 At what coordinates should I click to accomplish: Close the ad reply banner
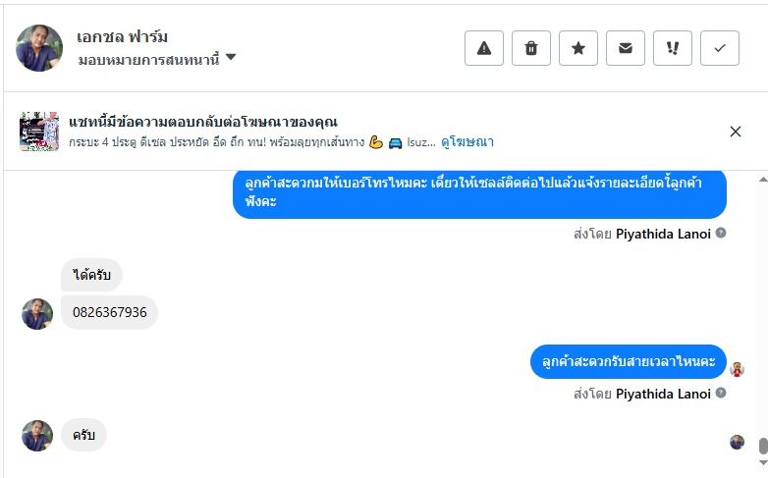click(736, 132)
